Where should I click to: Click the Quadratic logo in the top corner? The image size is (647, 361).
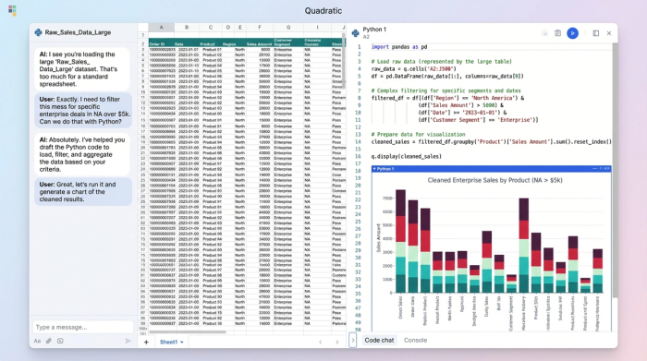point(12,11)
